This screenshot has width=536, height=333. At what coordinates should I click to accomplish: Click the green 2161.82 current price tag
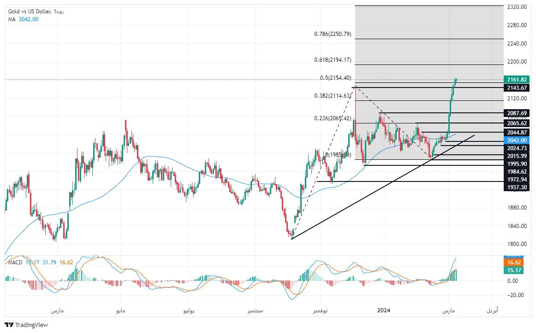point(517,80)
